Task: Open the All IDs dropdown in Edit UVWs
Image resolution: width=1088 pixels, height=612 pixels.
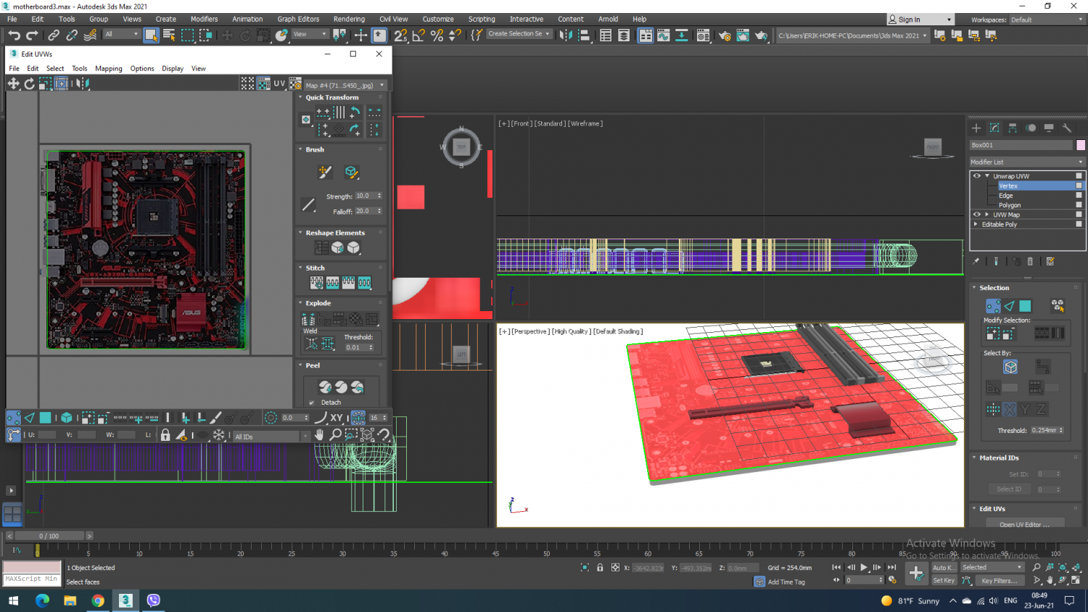Action: (271, 437)
